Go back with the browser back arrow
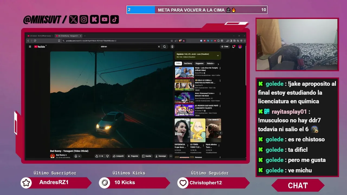The height and width of the screenshot is (195, 347). (x=28, y=41)
